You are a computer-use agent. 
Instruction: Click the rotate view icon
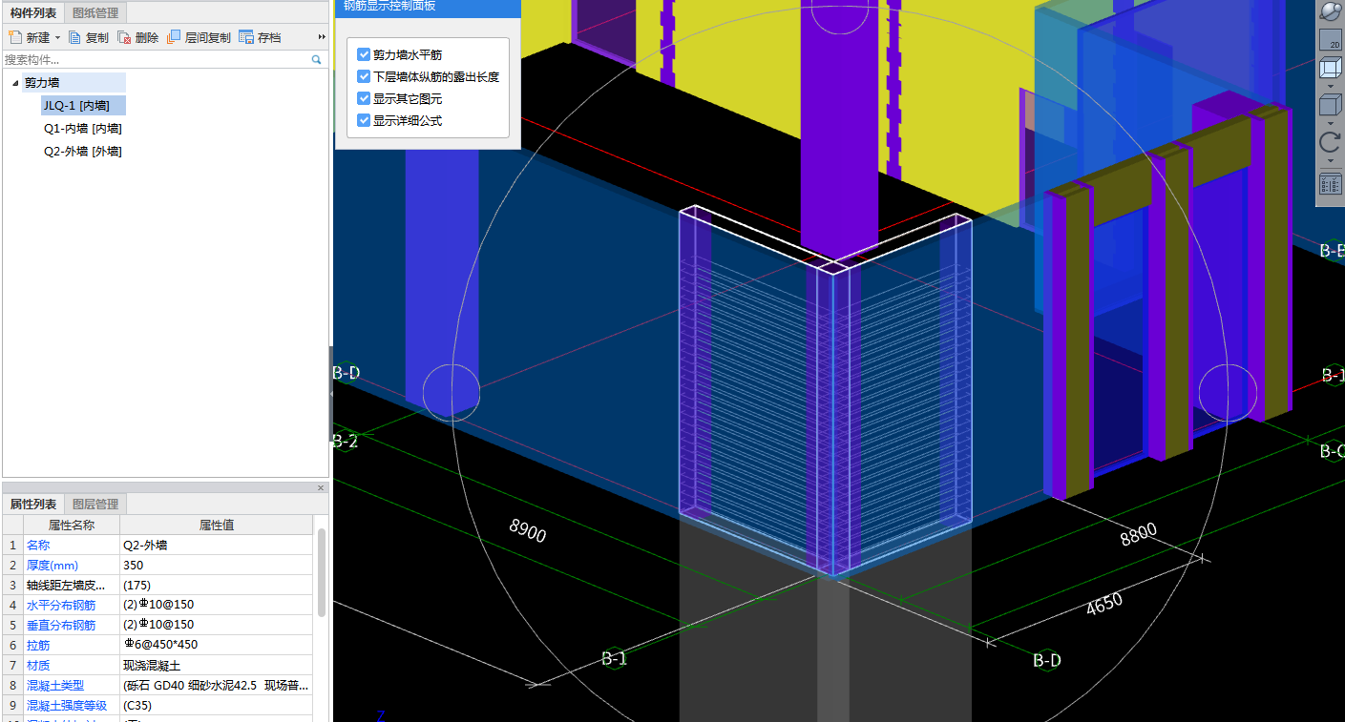tap(1330, 143)
